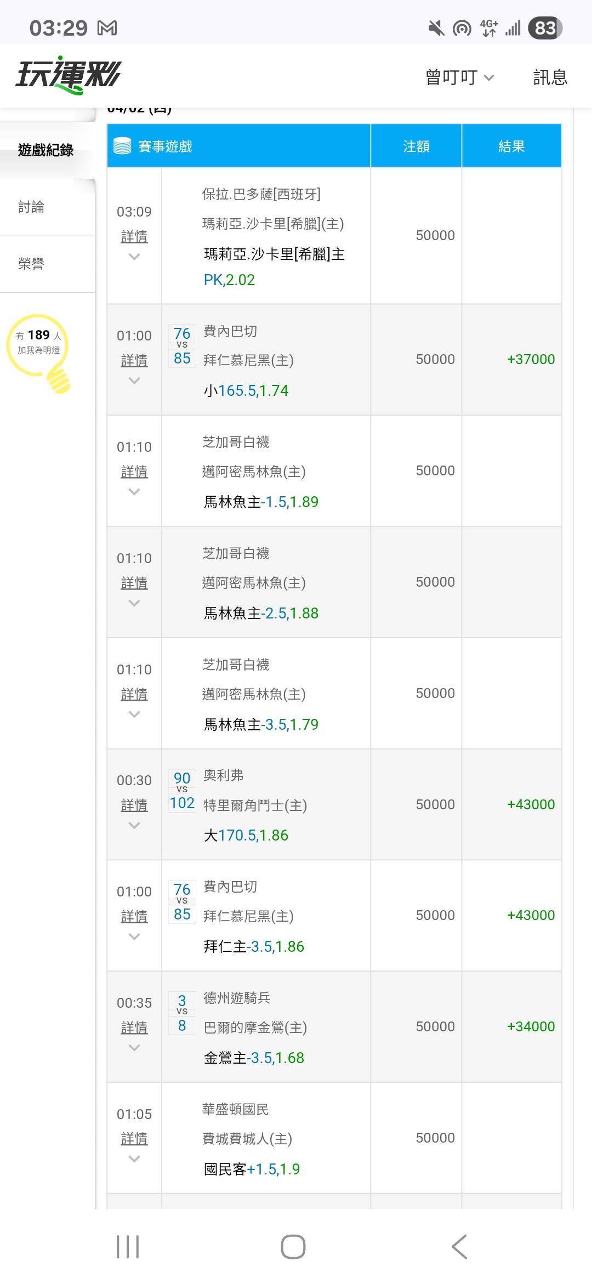Image resolution: width=592 pixels, height=1283 pixels.
Task: Expand the 00:35 德州遊騎兵 row chevron
Action: [x=134, y=1048]
